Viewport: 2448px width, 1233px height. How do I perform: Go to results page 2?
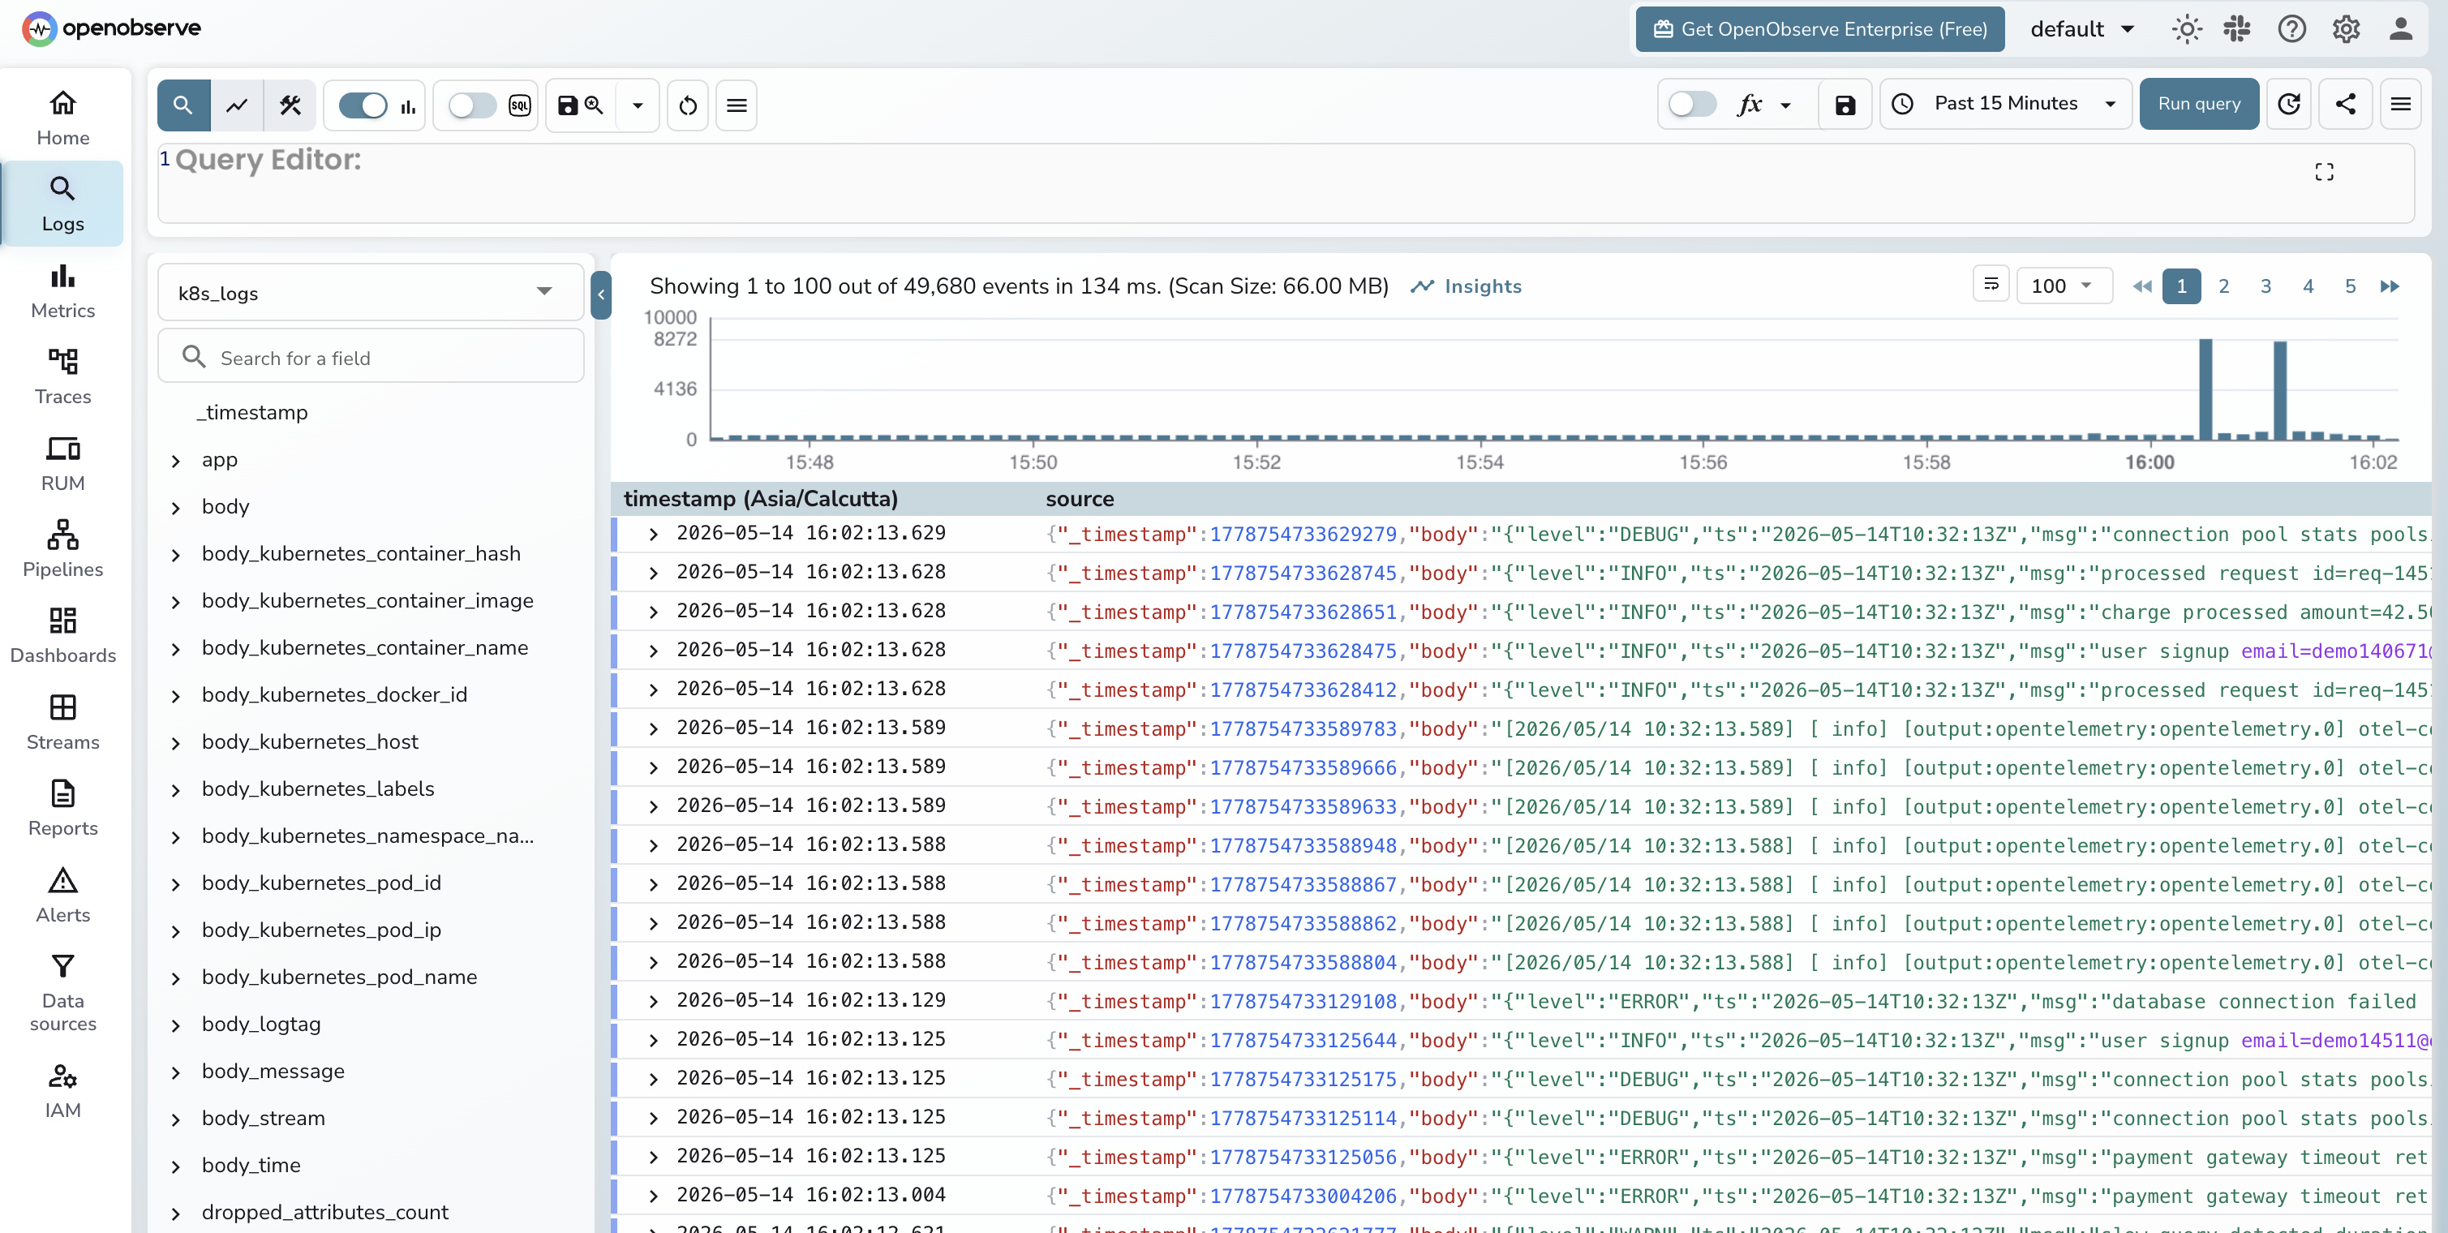click(x=2224, y=286)
